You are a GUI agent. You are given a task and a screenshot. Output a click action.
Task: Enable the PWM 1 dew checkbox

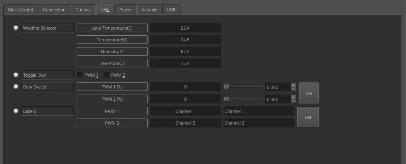[79, 75]
